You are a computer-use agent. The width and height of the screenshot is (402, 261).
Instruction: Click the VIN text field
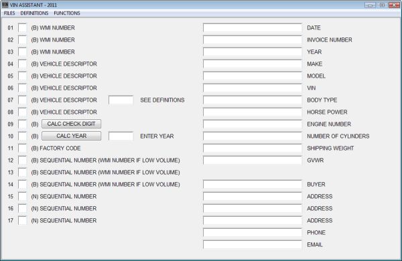pyautogui.click(x=253, y=88)
